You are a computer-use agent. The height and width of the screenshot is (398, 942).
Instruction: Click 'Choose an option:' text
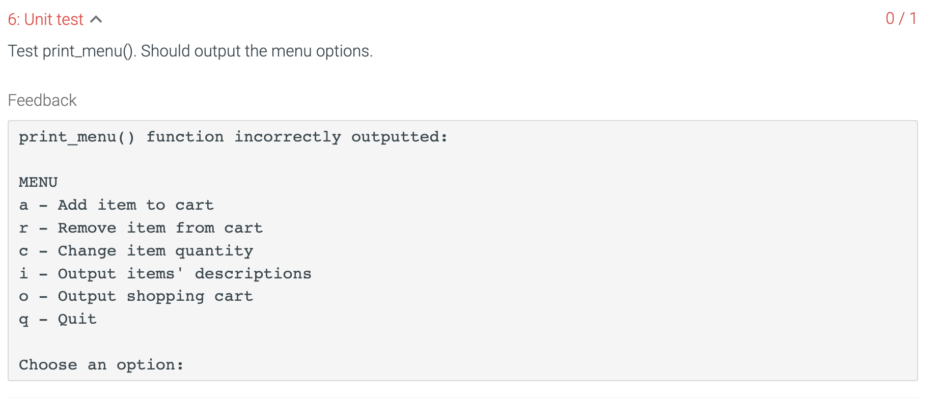pos(100,364)
